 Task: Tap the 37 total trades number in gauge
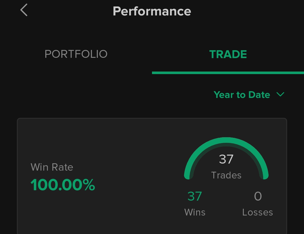click(226, 159)
